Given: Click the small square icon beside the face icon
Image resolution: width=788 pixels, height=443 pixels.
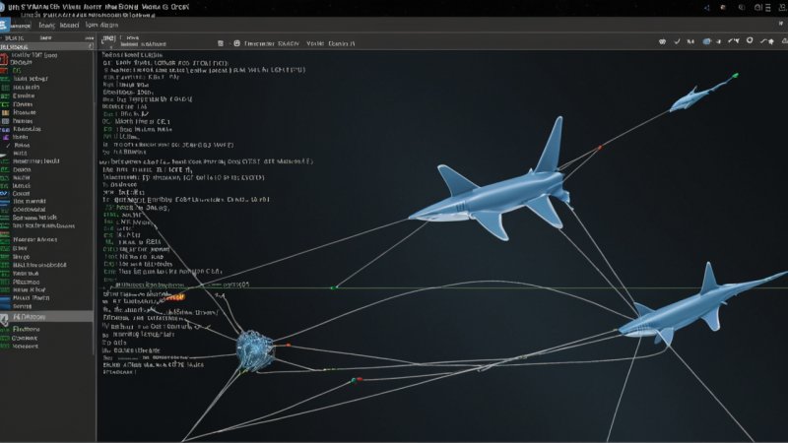Looking at the screenshot, I should click(221, 43).
